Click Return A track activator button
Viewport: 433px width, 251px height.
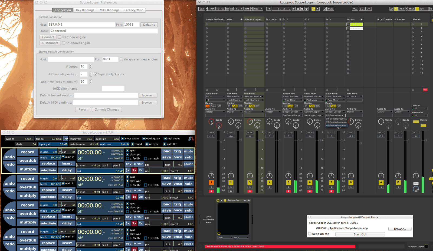click(x=381, y=182)
